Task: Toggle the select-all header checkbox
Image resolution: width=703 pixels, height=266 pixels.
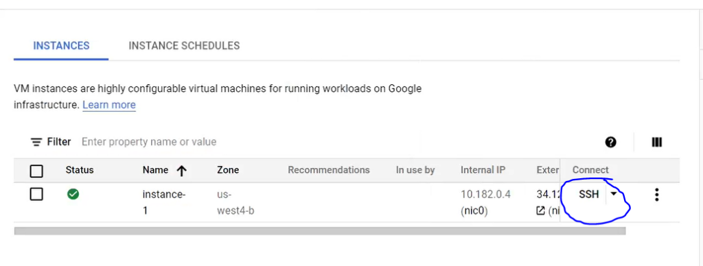Action: tap(36, 171)
